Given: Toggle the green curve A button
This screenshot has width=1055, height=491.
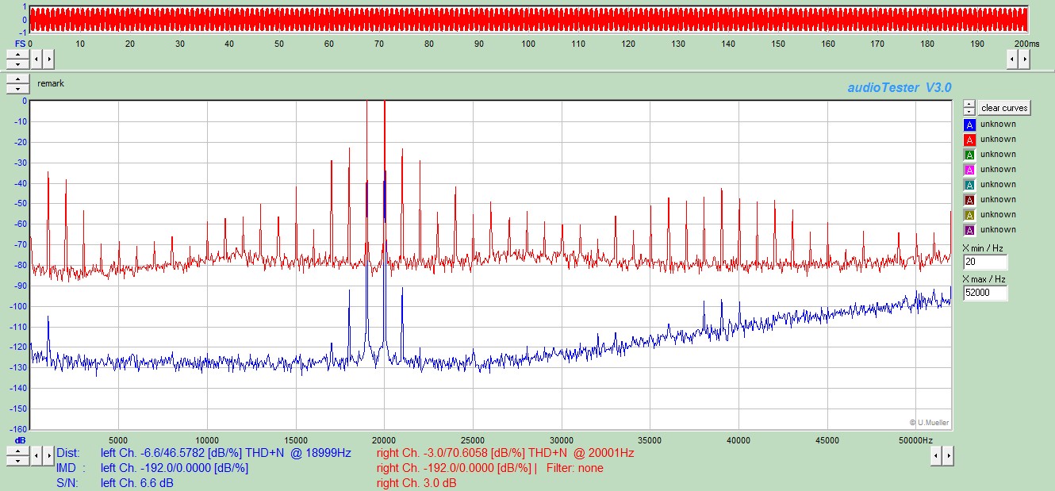Looking at the screenshot, I should point(969,155).
